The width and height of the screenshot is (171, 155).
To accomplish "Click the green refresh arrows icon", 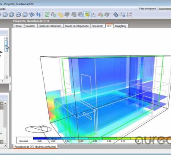I will pos(47,15).
